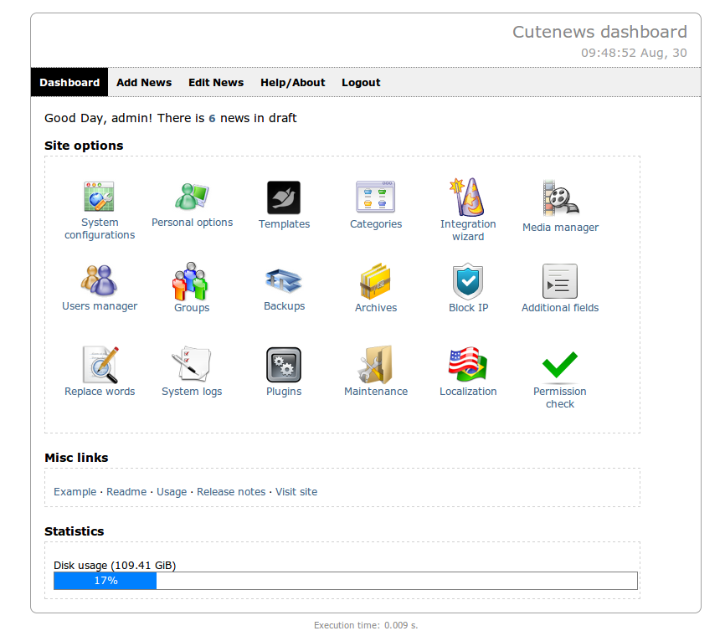Open Personal options icon
725x641 pixels.
pyautogui.click(x=192, y=197)
